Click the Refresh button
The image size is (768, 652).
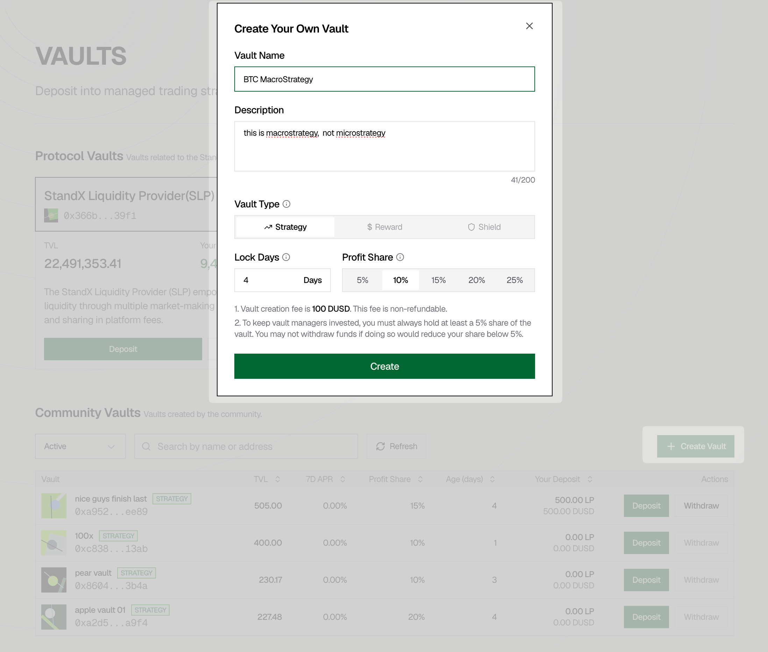tap(396, 446)
